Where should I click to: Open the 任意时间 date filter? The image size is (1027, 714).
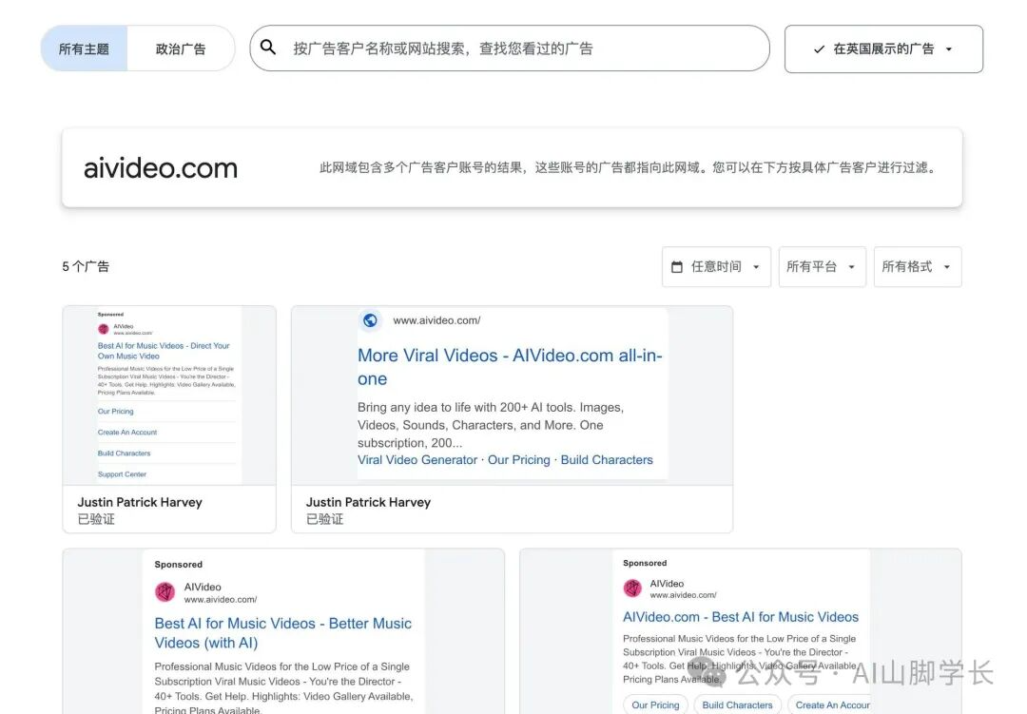[716, 266]
